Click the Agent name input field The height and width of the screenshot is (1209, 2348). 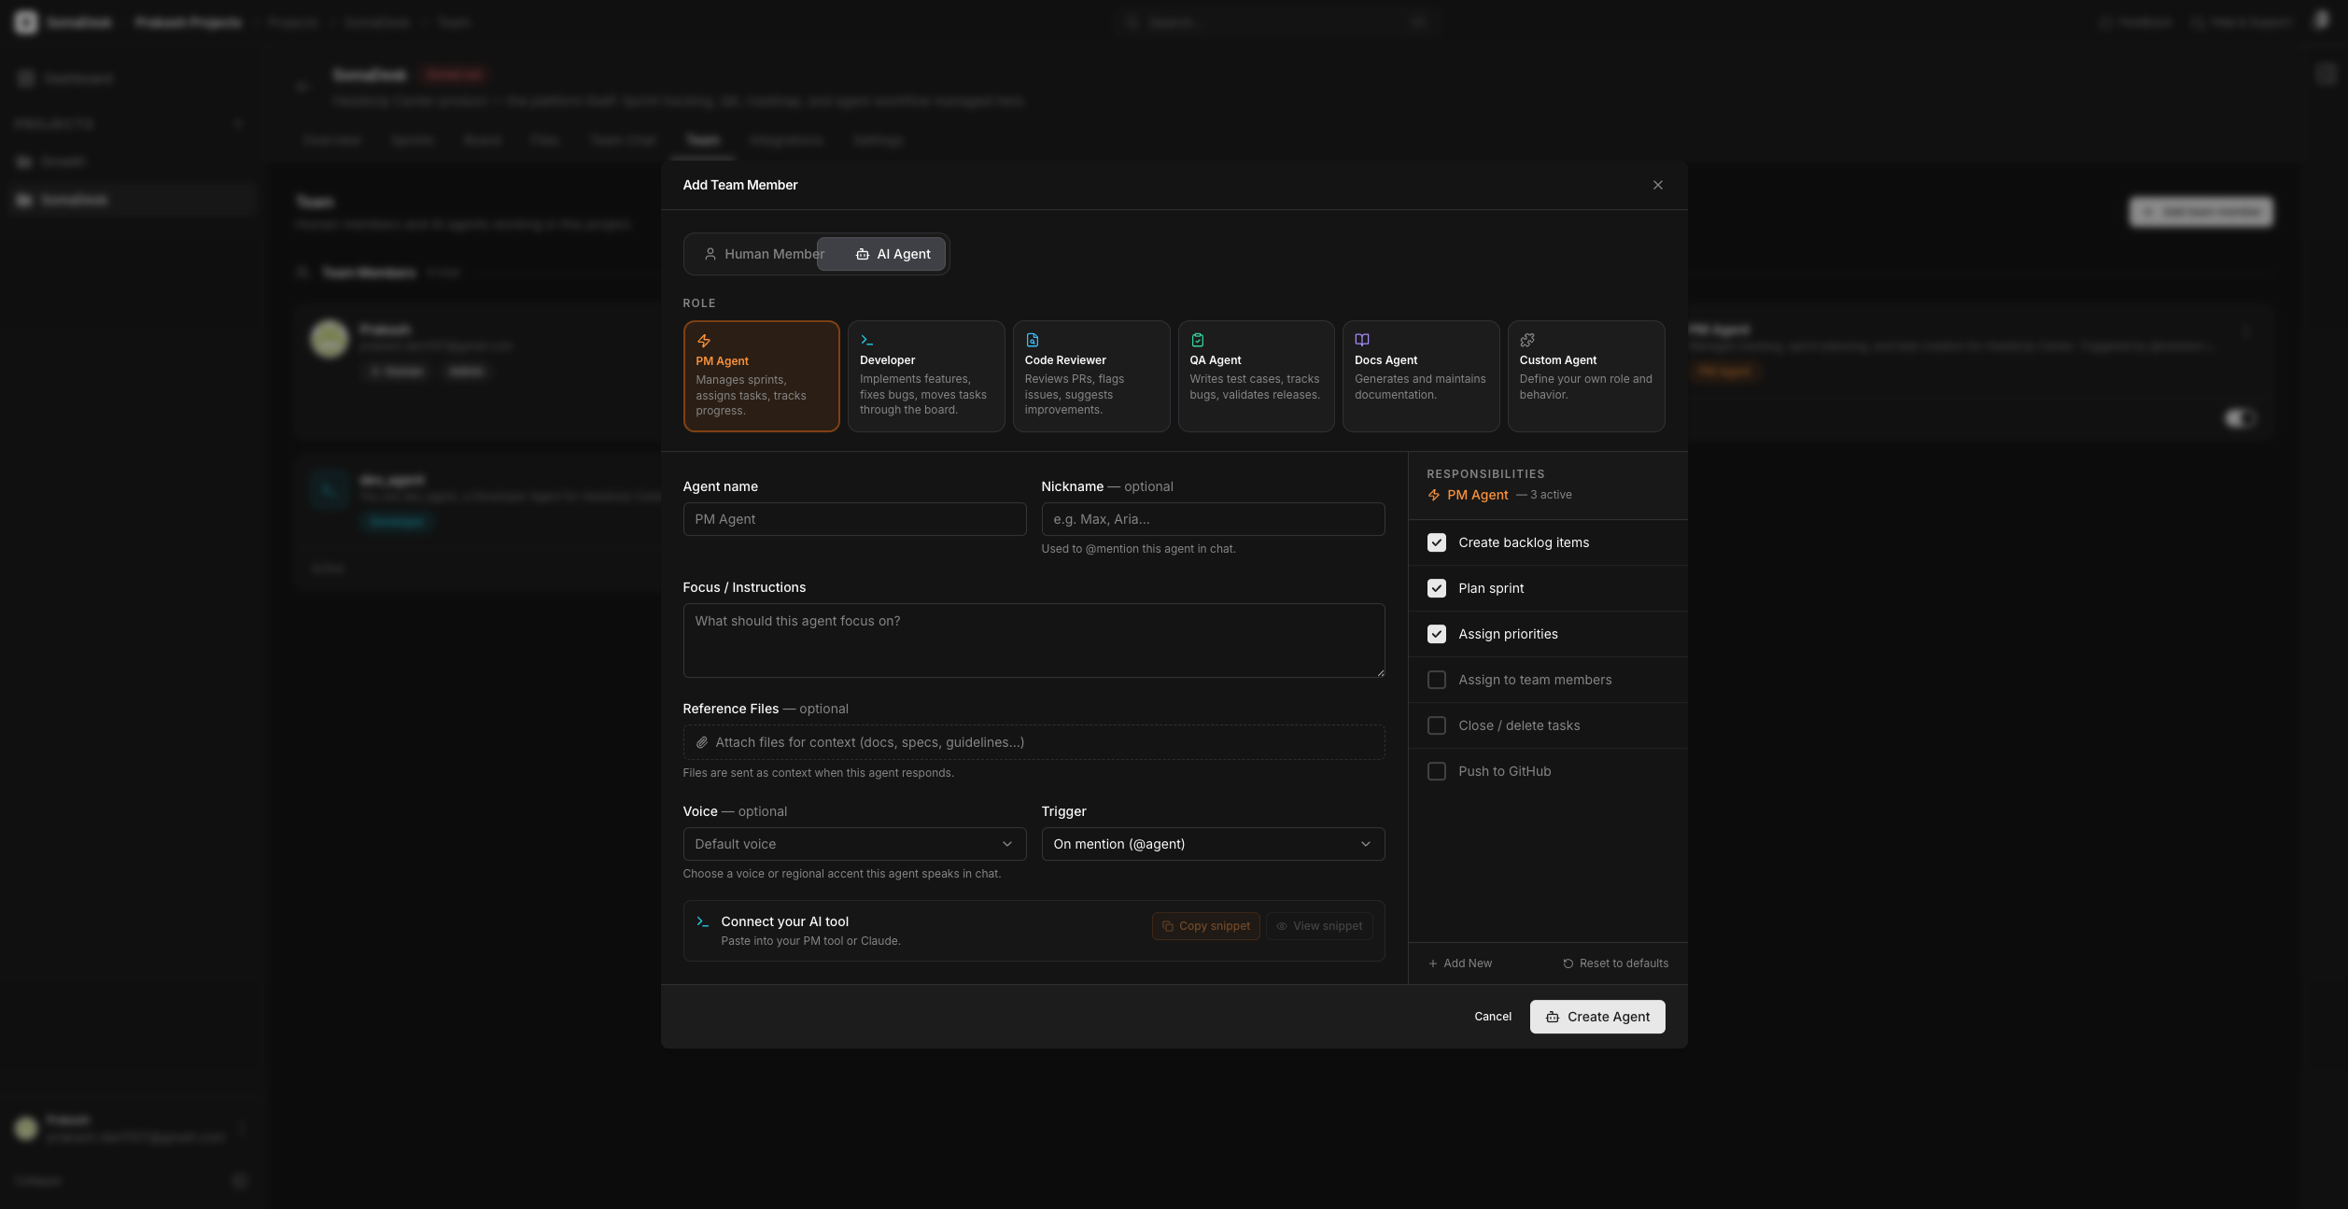pos(854,519)
